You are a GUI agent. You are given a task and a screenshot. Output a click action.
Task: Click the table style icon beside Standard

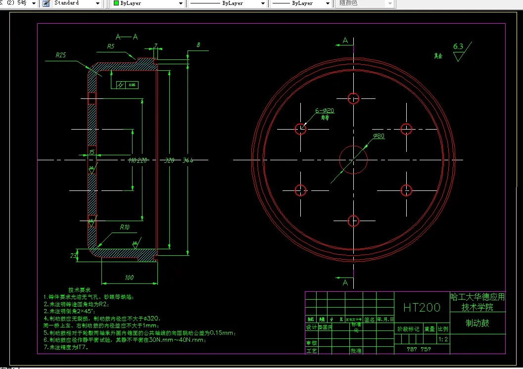point(47,3)
